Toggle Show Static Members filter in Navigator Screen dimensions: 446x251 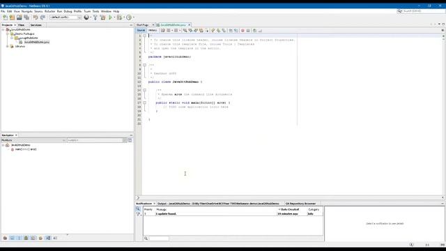tap(20, 238)
